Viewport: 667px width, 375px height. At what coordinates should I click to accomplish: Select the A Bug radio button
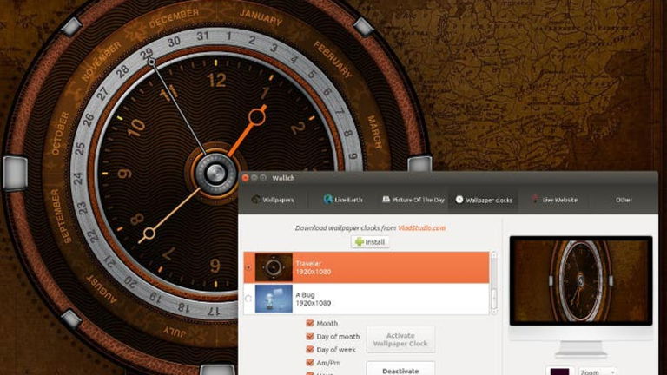pyautogui.click(x=249, y=299)
